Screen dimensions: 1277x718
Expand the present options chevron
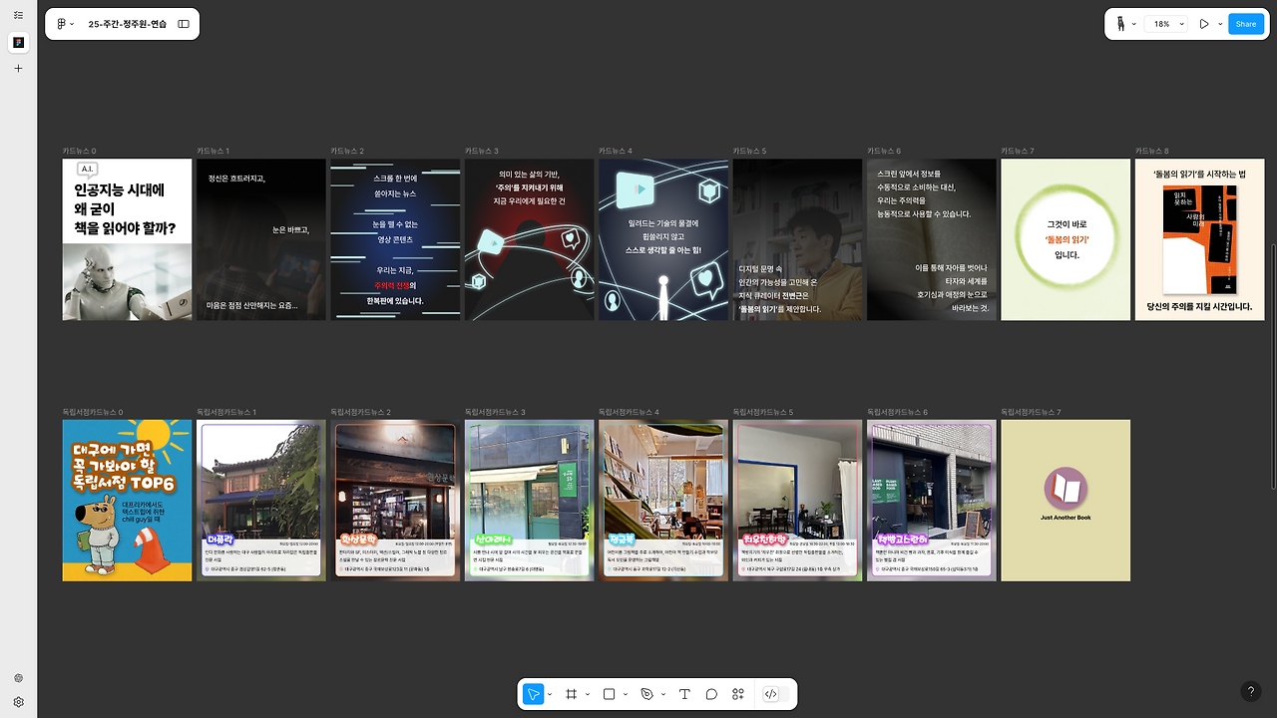click(x=1220, y=24)
